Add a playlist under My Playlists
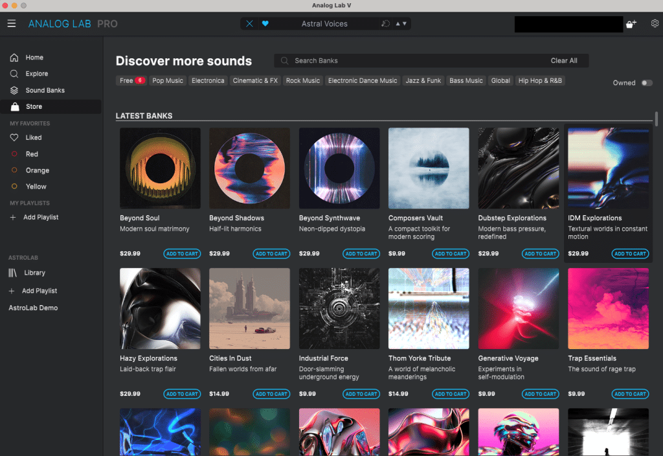This screenshot has height=456, width=663. (x=40, y=218)
